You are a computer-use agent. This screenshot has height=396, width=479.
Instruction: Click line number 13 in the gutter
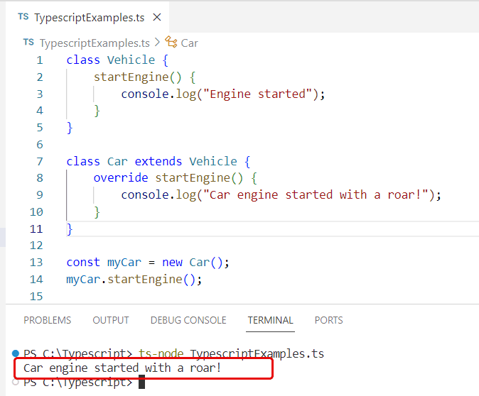point(36,263)
